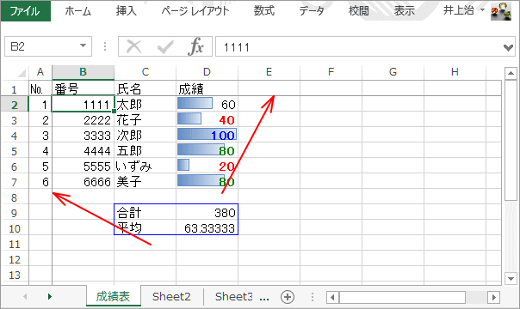520x309 pixels.
Task: Click horizontal scrollbar left arrow
Action: (332, 297)
